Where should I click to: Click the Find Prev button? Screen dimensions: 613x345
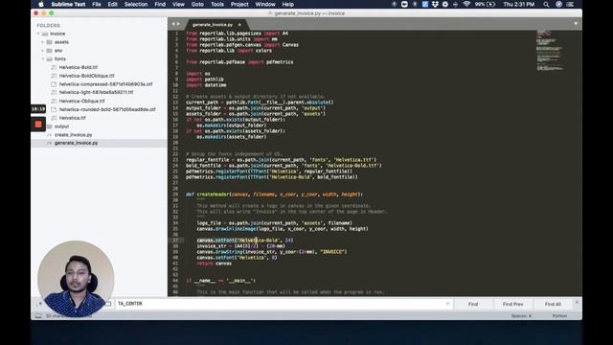pos(513,304)
